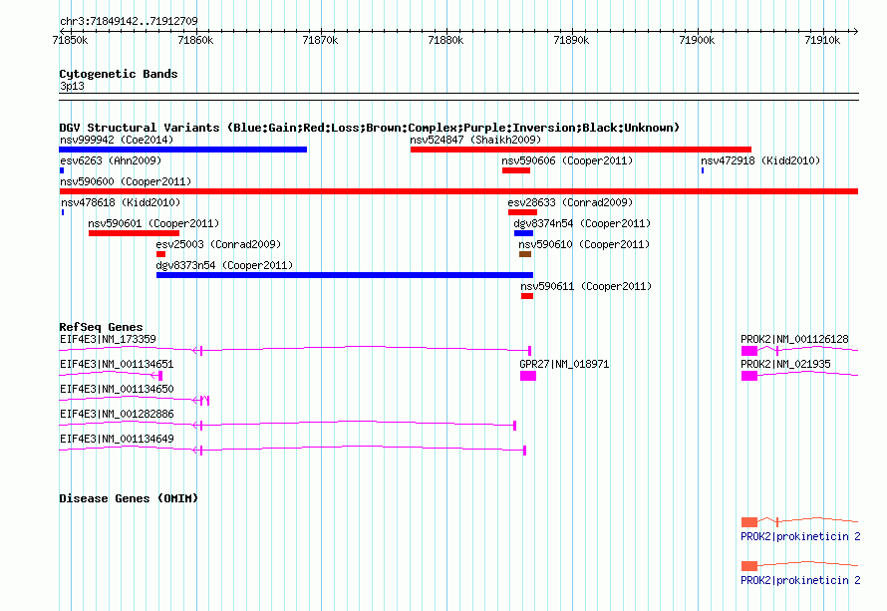Select the esv6263 (Ahn2009) label
This screenshot has width=887, height=611.
pos(111,160)
